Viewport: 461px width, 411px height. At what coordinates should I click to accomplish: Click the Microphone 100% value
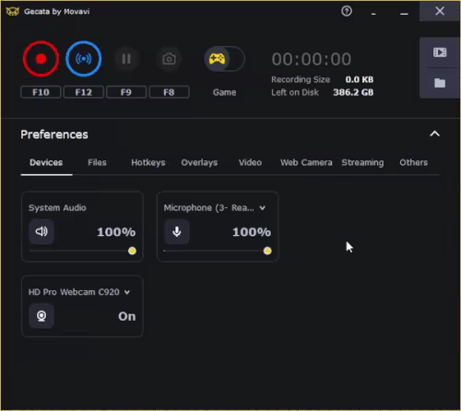click(252, 232)
